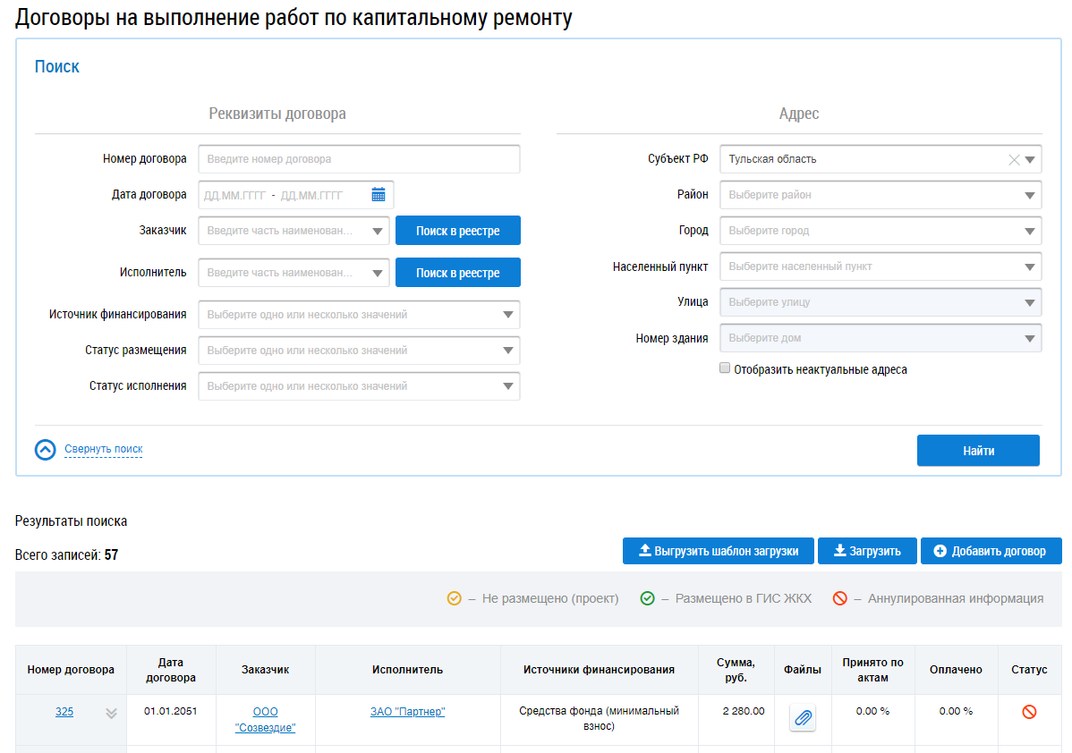Click the Номер договора input field
The height and width of the screenshot is (753, 1072).
click(x=359, y=159)
